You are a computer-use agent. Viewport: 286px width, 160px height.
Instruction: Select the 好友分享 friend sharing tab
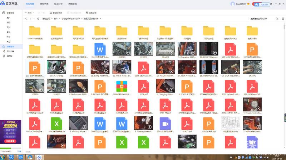pos(58,4)
